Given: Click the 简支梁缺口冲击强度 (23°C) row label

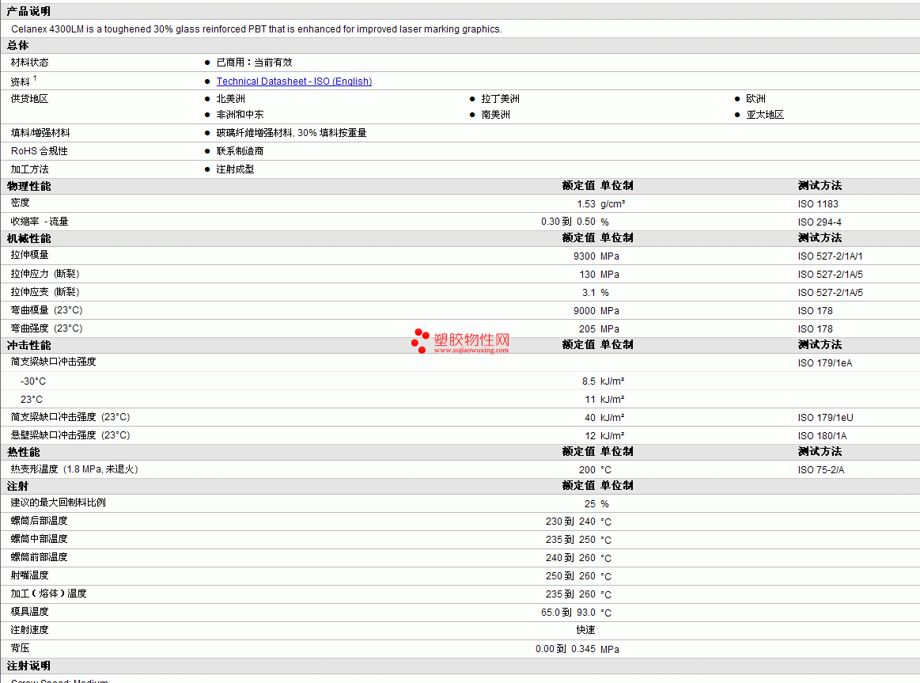Looking at the screenshot, I should pyautogui.click(x=70, y=416).
